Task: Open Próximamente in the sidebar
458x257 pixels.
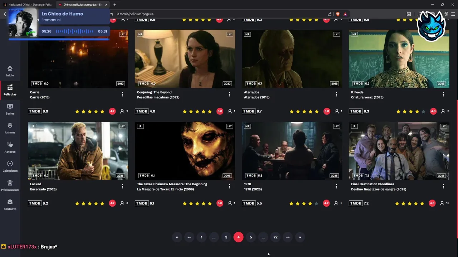Action: click(x=10, y=185)
